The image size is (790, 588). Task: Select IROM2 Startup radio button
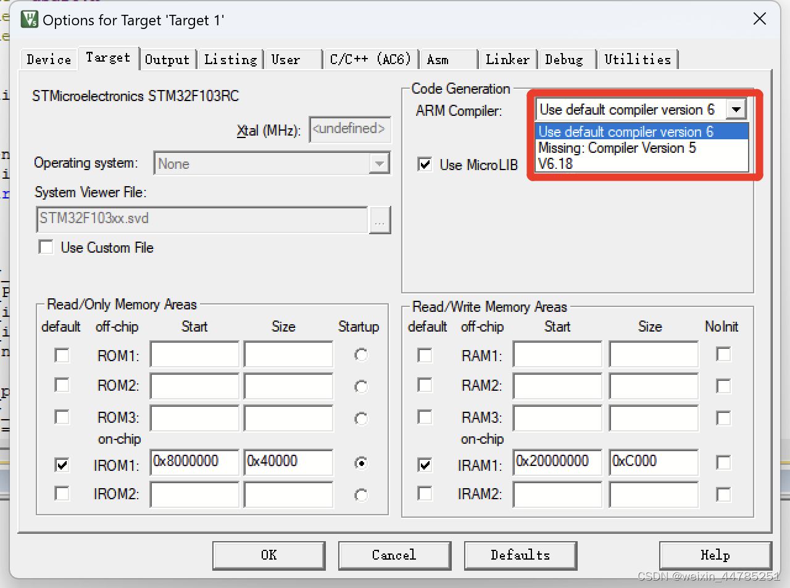(361, 495)
